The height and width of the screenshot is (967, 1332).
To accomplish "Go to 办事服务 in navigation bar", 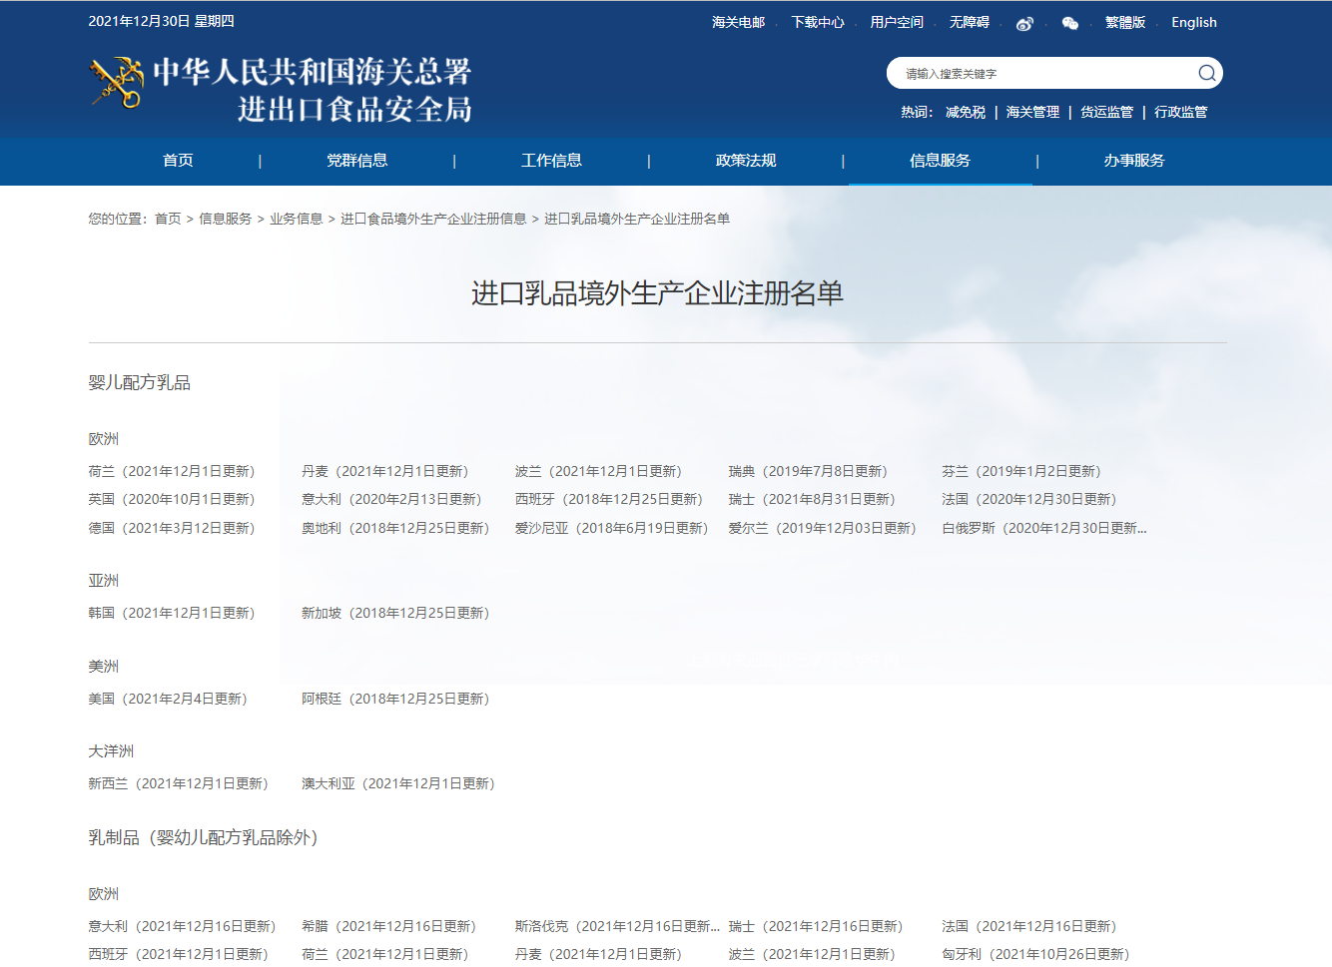I will coord(1133,161).
